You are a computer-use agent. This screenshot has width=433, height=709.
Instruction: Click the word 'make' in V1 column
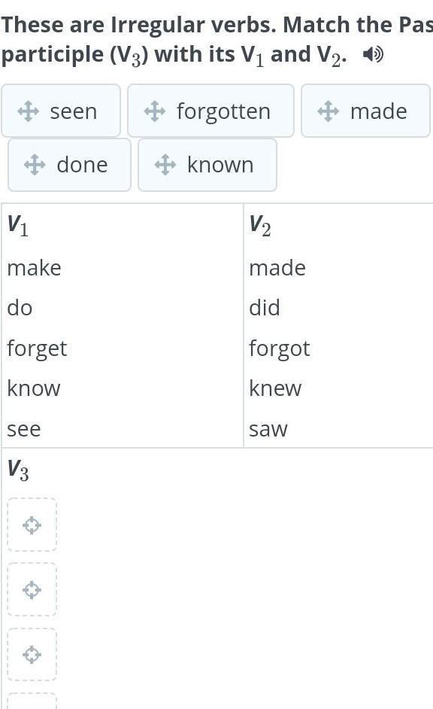pos(35,268)
